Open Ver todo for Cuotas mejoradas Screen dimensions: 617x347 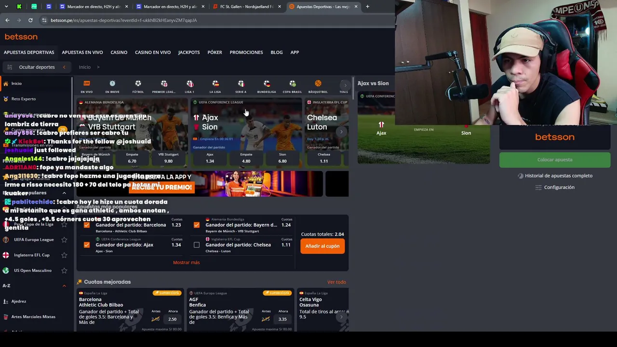pyautogui.click(x=336, y=282)
